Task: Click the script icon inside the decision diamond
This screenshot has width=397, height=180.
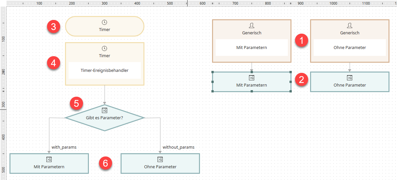Action: point(105,110)
